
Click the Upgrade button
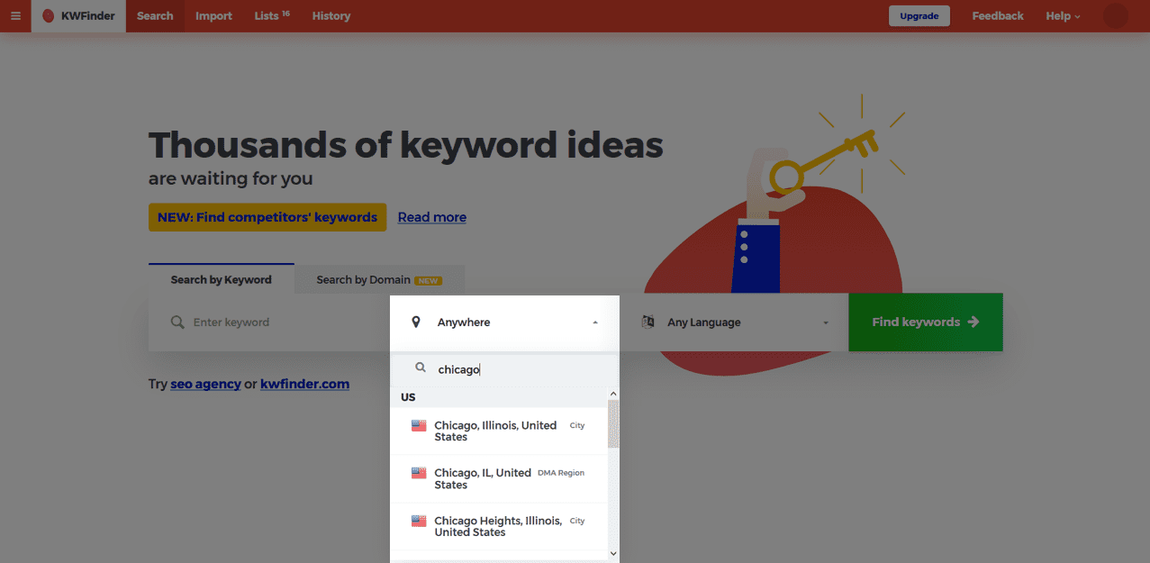point(919,15)
